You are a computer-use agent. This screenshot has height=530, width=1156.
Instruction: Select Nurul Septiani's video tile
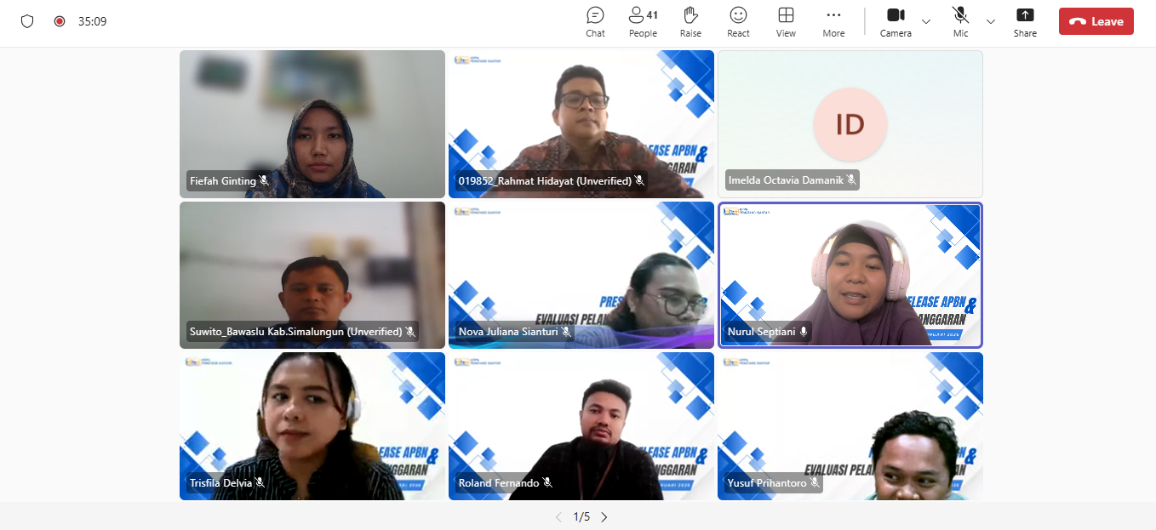850,274
